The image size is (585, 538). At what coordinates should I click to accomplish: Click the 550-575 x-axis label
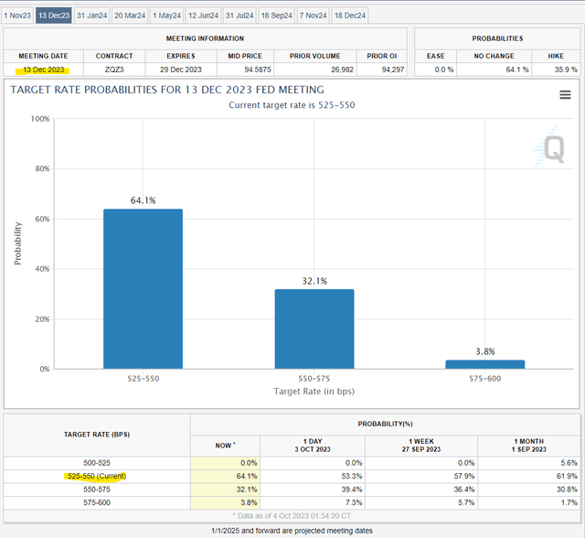[x=314, y=379]
